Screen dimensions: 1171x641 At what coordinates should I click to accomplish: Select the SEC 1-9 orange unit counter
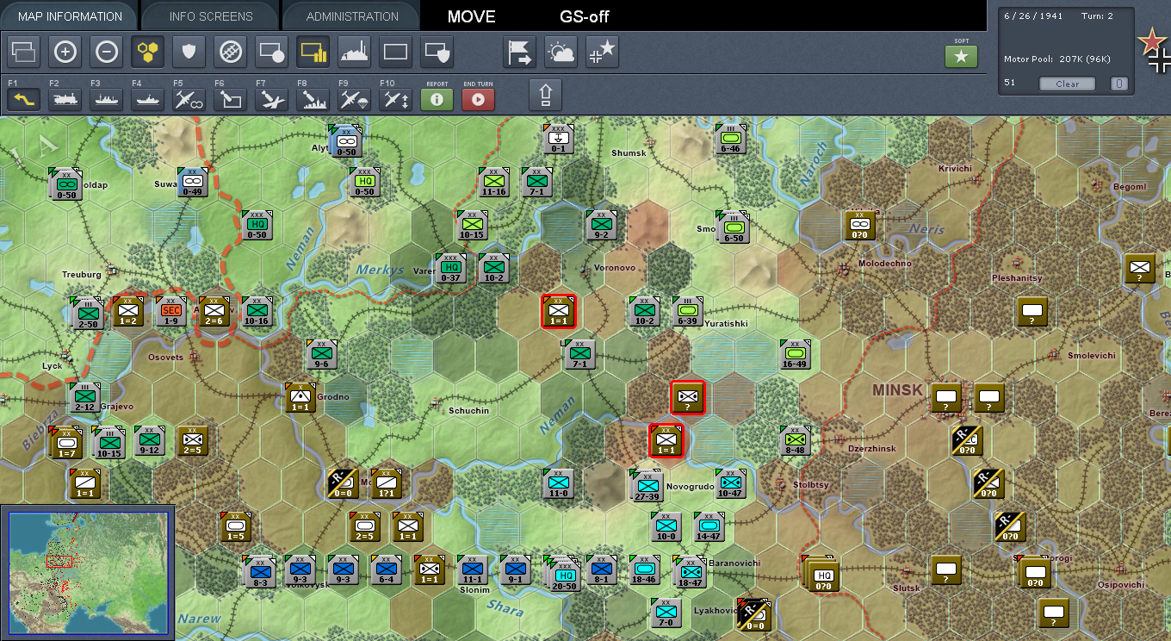point(171,312)
